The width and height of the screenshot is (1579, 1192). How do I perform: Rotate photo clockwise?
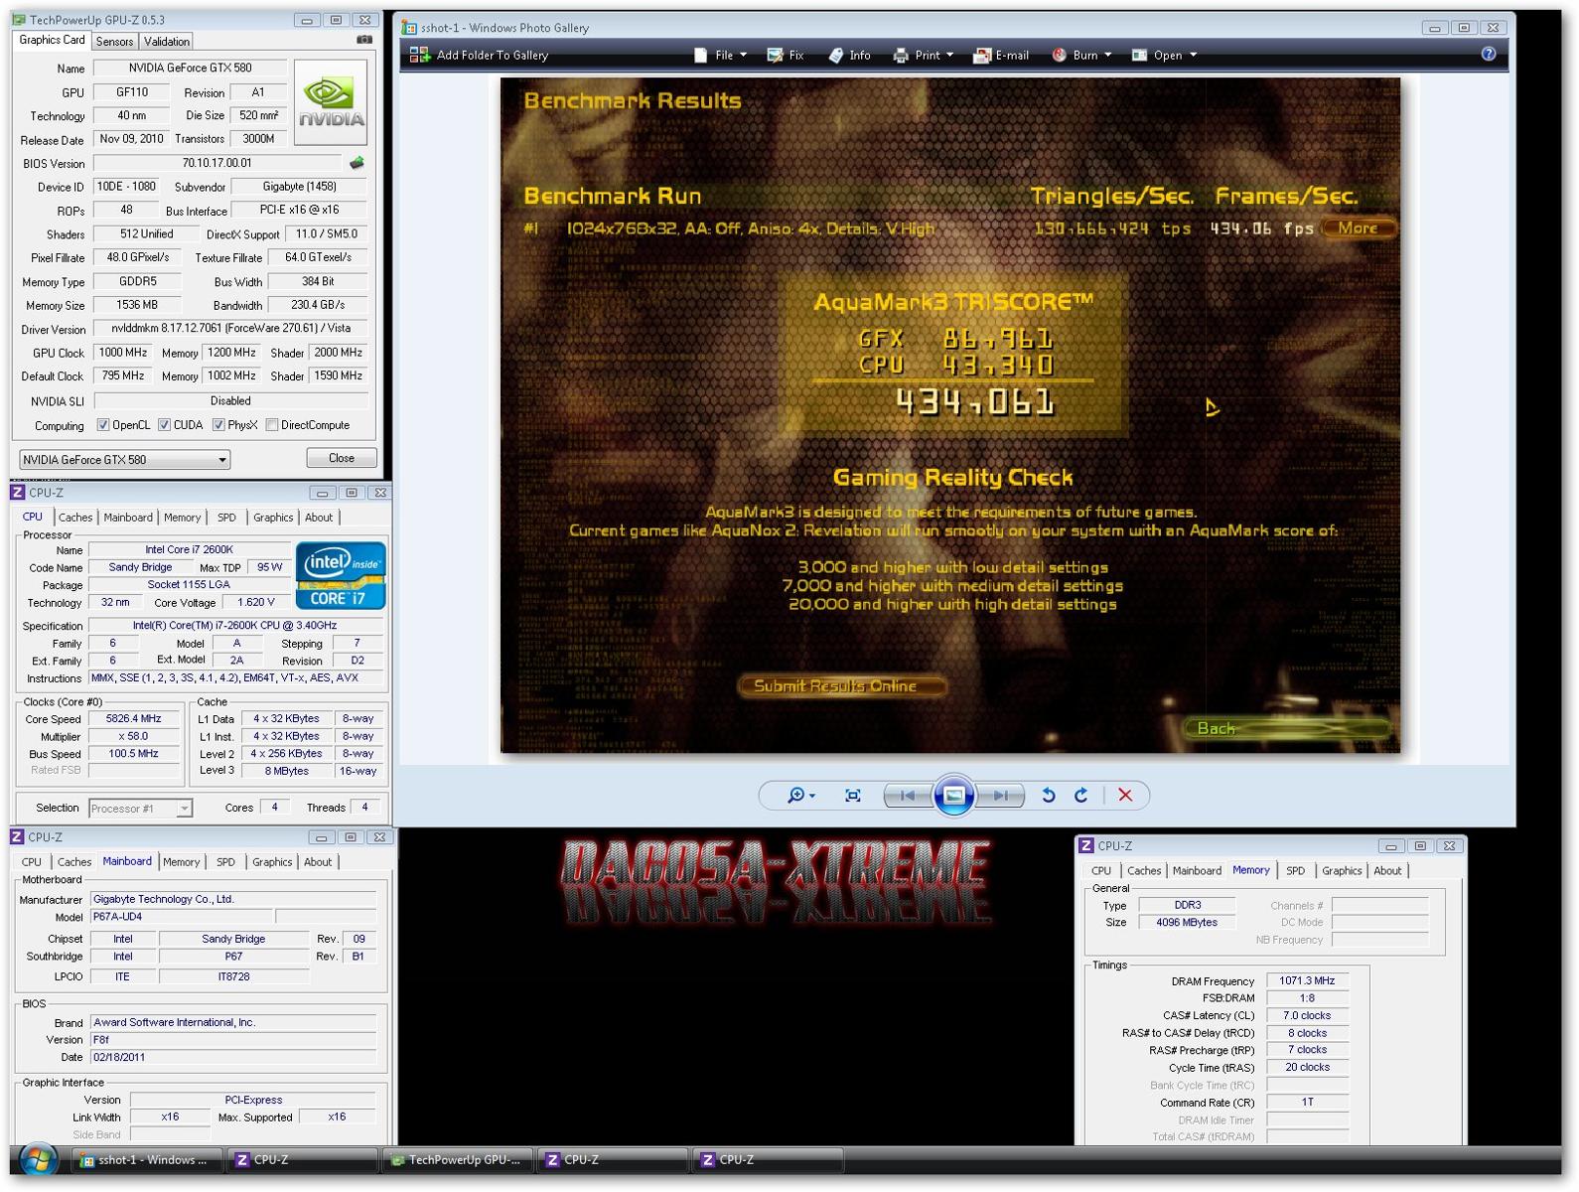coord(1081,796)
